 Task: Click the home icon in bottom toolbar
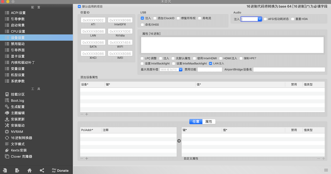tap(29, 170)
